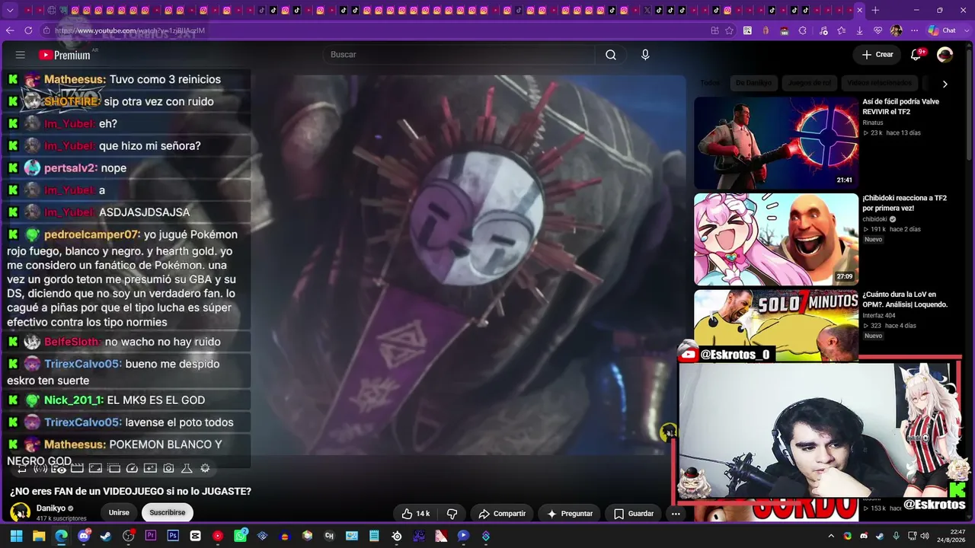Open the YouTube account avatar menu

coord(945,55)
